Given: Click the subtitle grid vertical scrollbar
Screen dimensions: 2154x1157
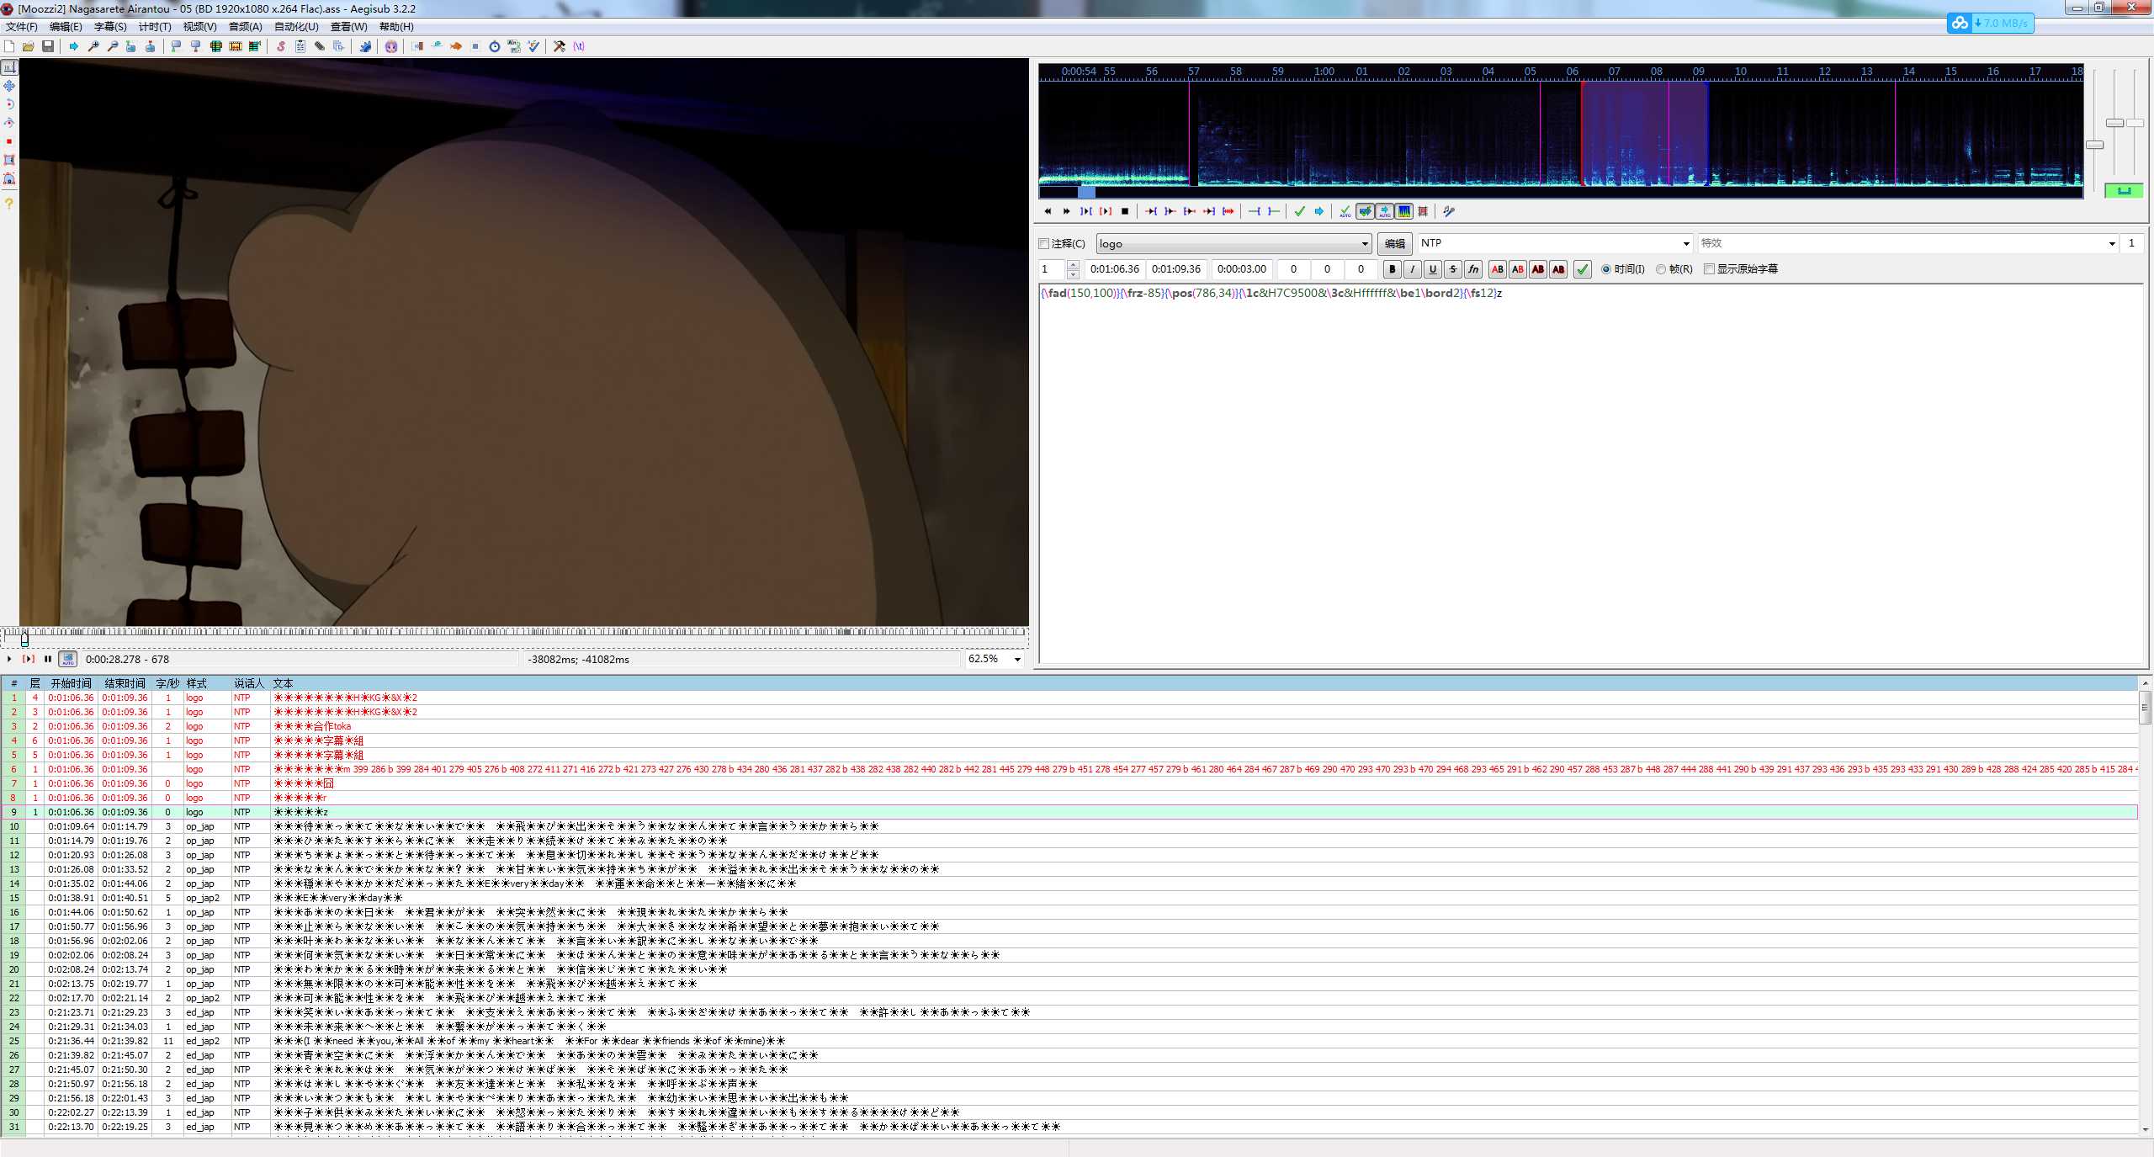Looking at the screenshot, I should [x=2145, y=906].
